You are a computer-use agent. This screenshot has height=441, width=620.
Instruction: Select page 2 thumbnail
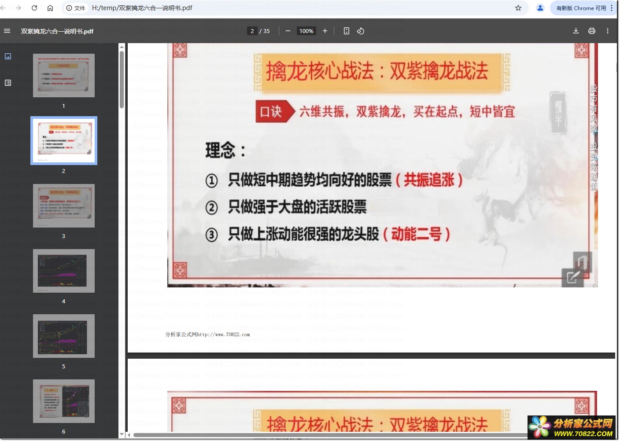[64, 141]
